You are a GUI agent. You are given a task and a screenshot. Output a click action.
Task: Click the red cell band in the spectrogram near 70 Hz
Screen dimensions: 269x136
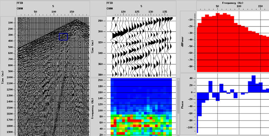pos(134,121)
